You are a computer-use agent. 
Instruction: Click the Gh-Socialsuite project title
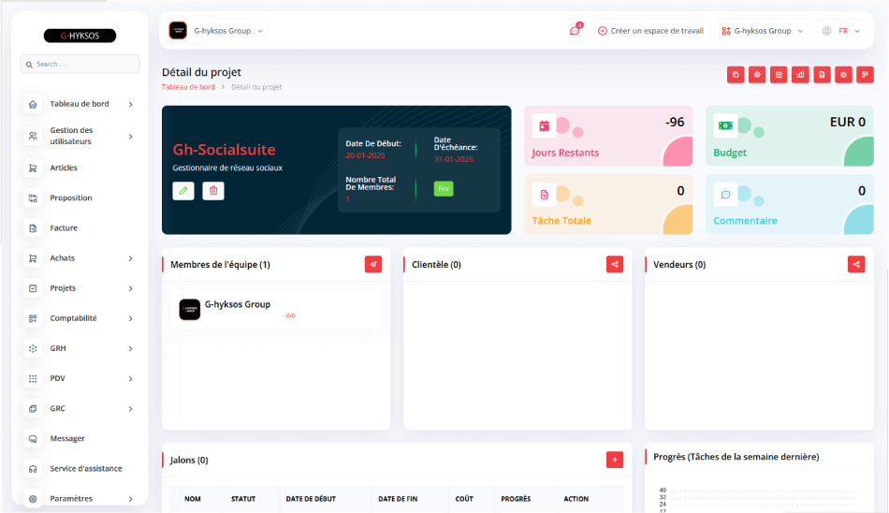[x=224, y=149]
